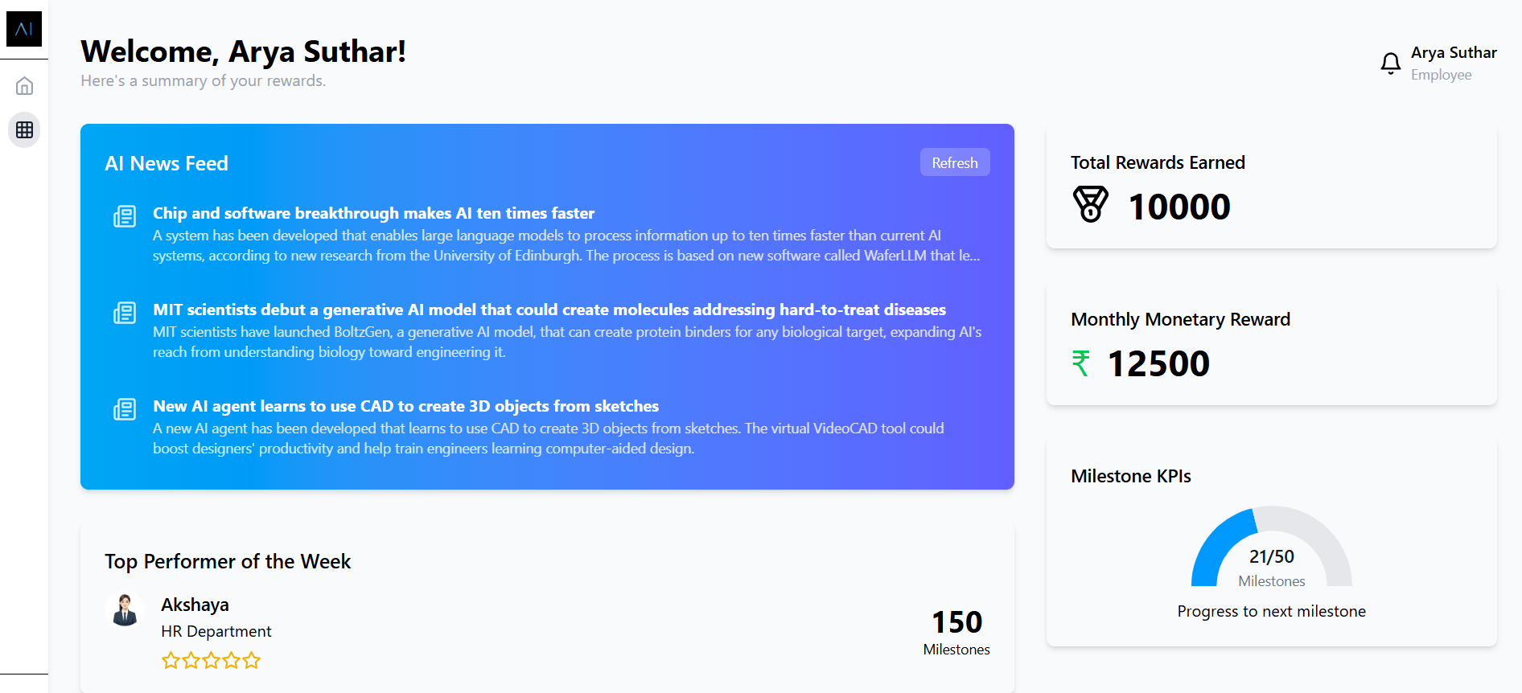Select the fifth star under Akshaya
The image size is (1522, 693).
252,660
